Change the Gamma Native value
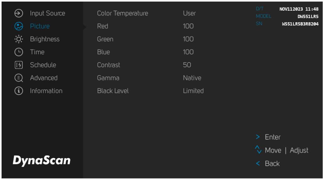 [192, 78]
